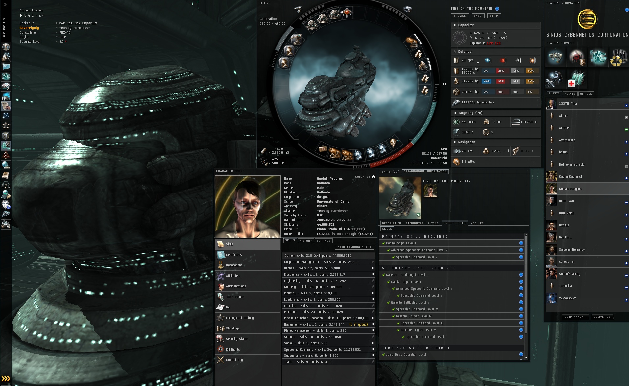Click the drone bay icon in the fitting window
The image size is (629, 386).
[264, 161]
